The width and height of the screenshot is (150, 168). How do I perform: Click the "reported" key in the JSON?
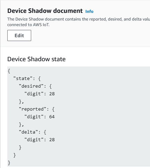[x=33, y=109]
